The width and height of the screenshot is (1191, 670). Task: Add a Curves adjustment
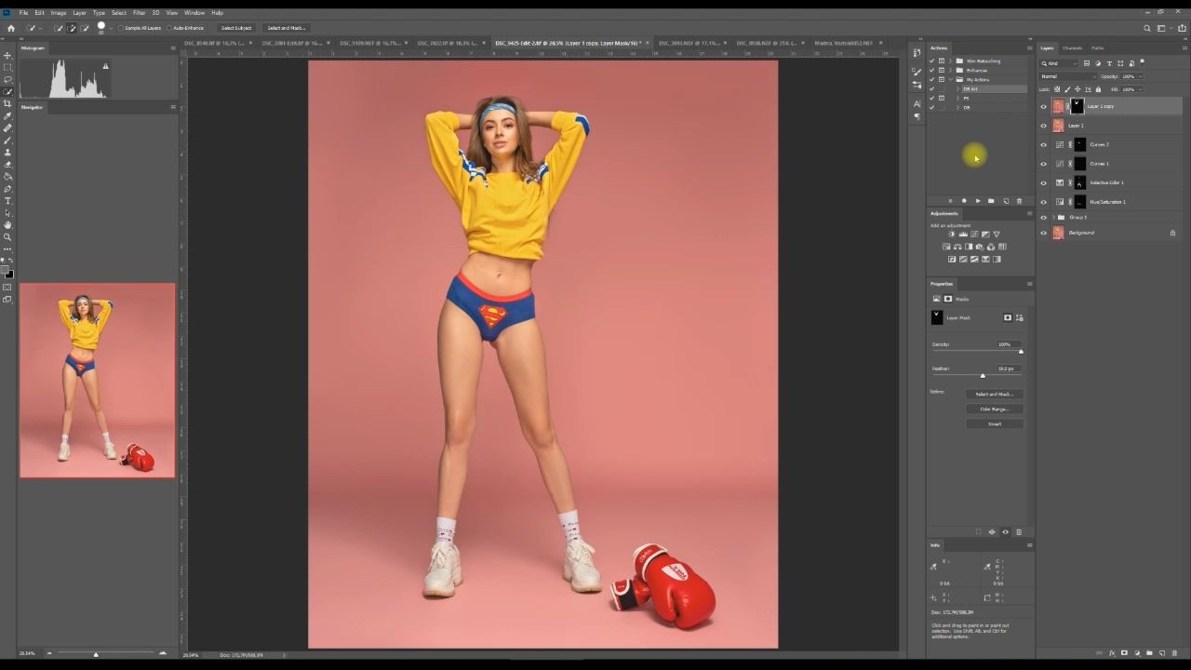click(x=973, y=234)
